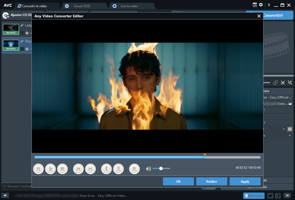Select the Lady video thumbnail

click(11, 29)
